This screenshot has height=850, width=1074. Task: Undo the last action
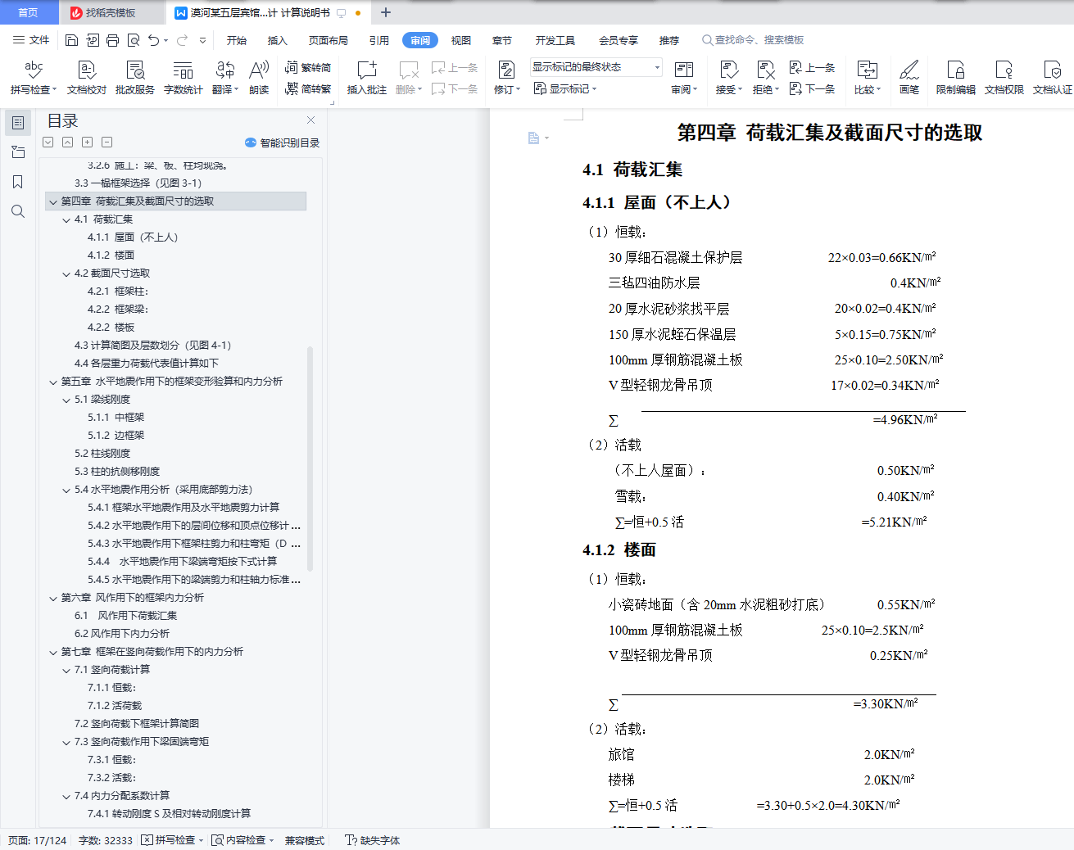pyautogui.click(x=153, y=40)
